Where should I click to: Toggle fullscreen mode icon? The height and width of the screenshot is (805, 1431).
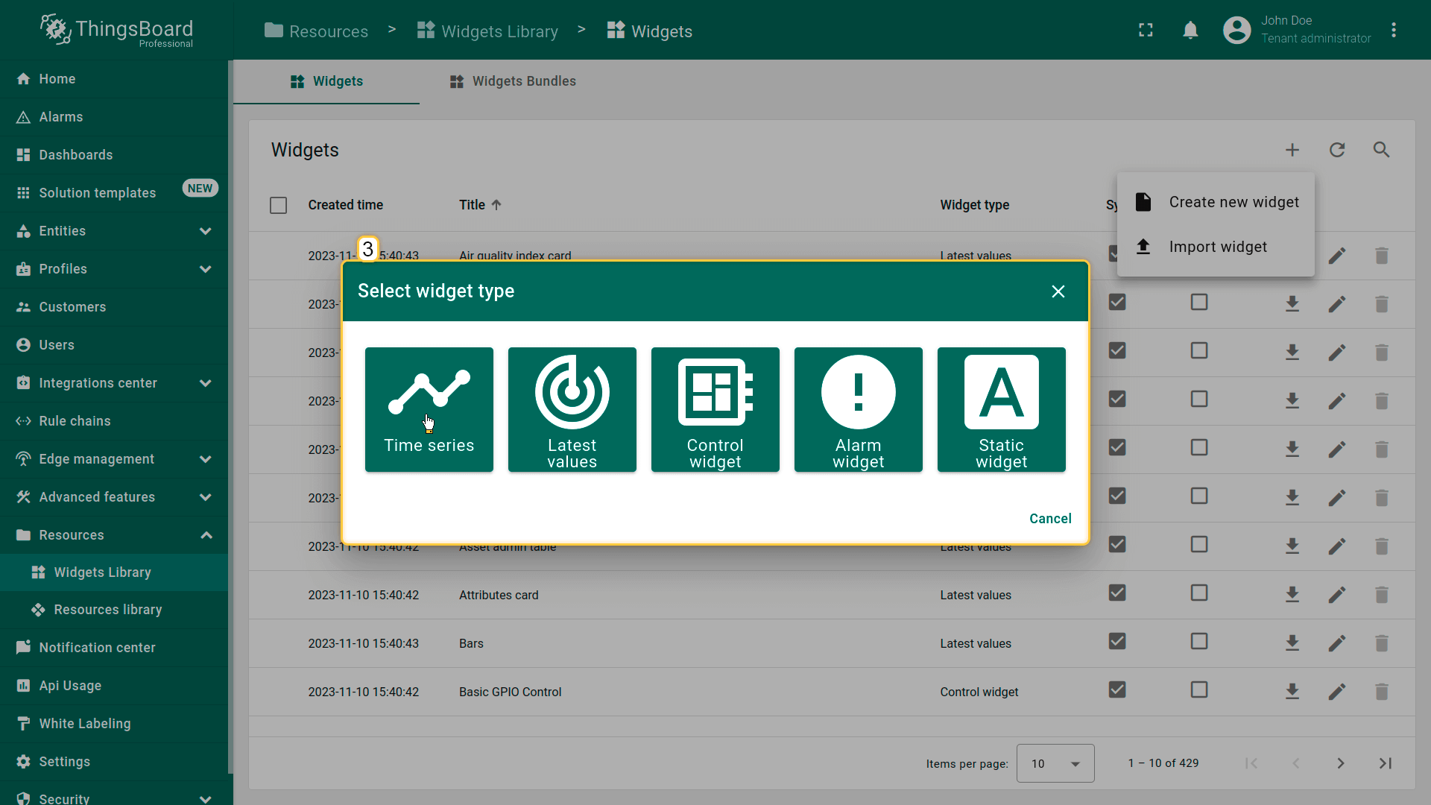pyautogui.click(x=1146, y=31)
